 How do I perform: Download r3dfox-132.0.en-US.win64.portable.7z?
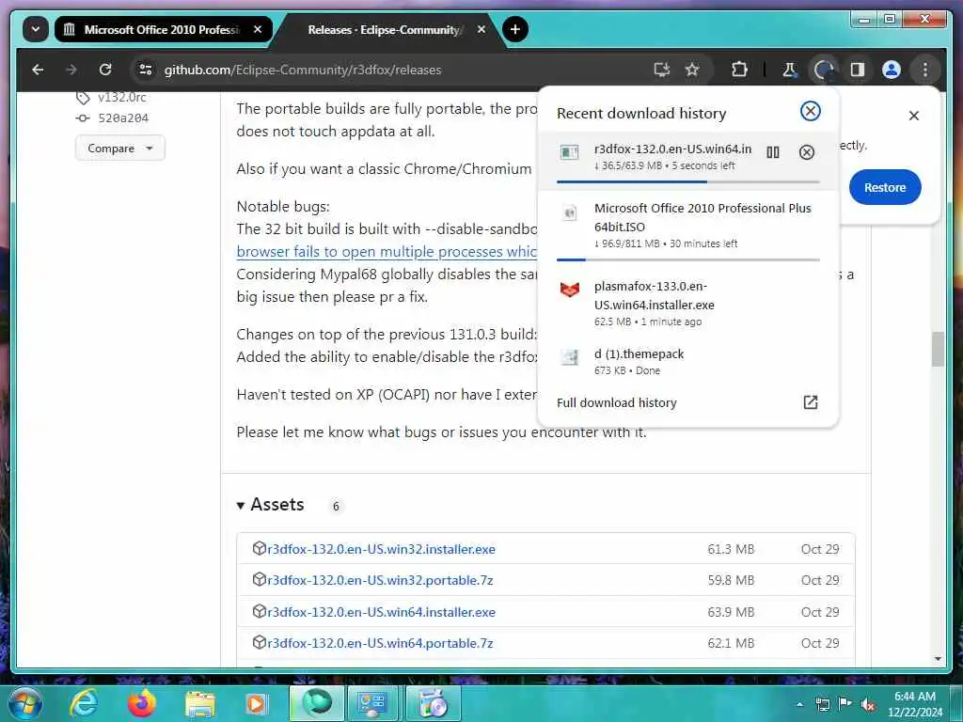click(380, 643)
